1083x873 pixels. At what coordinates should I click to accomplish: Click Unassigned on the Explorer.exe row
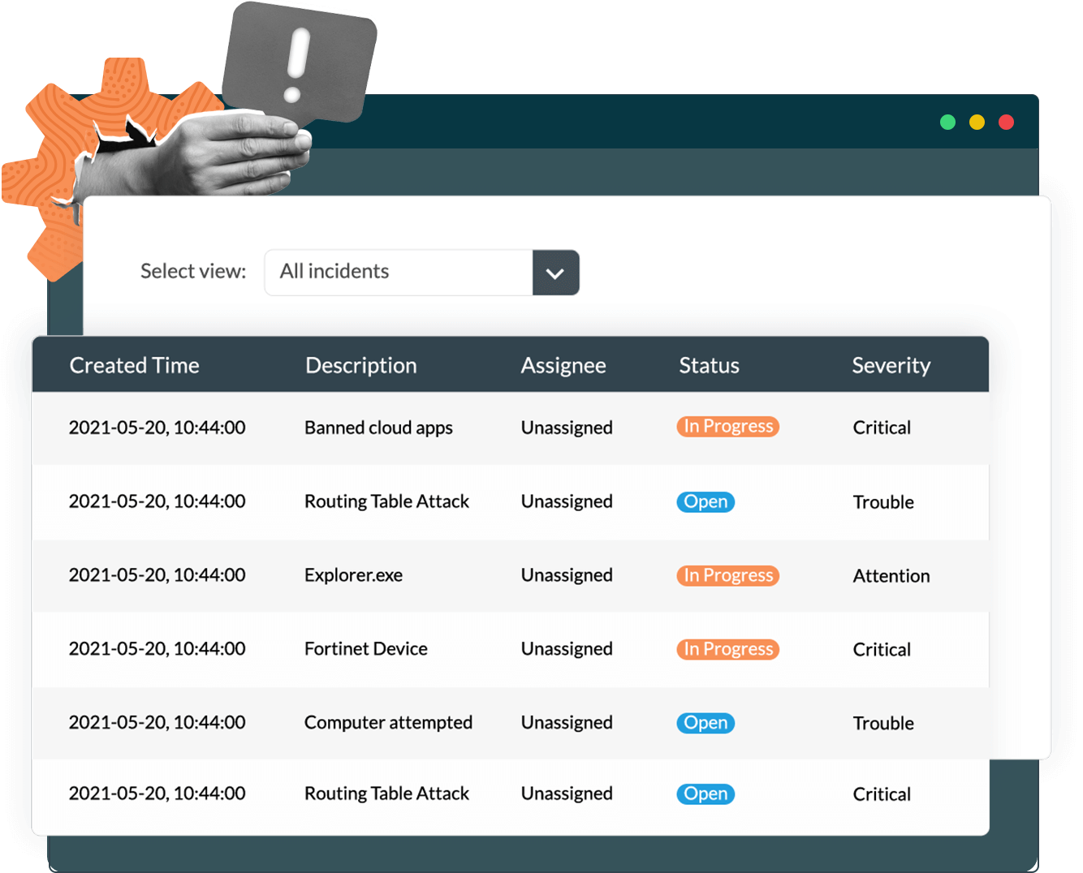click(x=566, y=575)
